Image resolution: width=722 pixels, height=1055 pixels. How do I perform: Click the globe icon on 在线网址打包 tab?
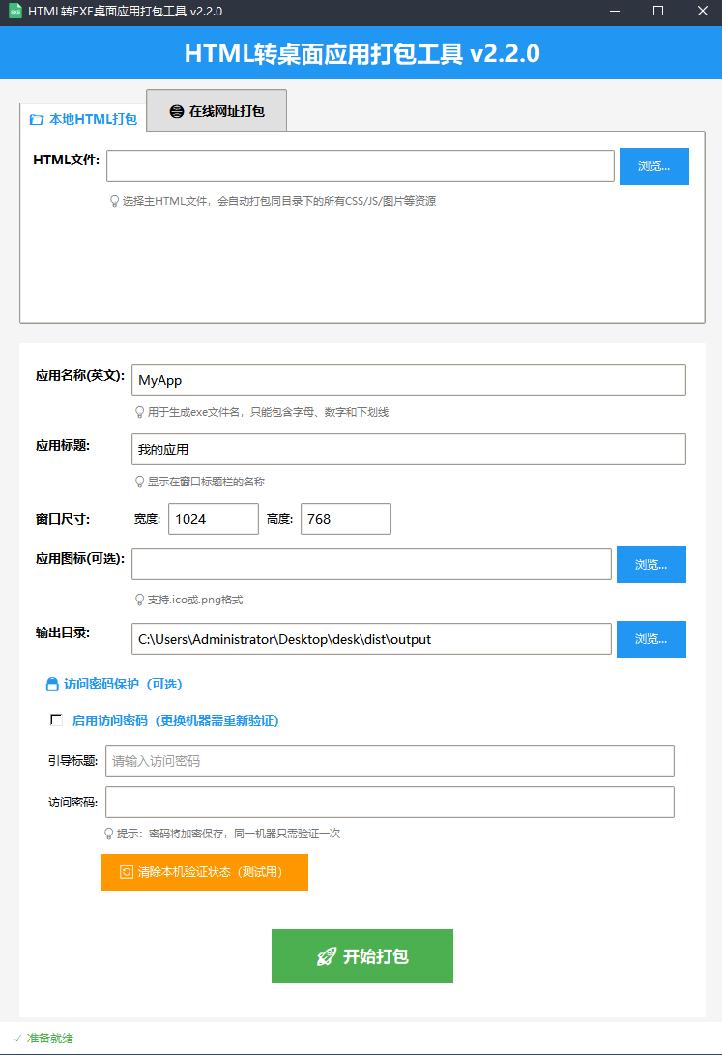[x=176, y=111]
